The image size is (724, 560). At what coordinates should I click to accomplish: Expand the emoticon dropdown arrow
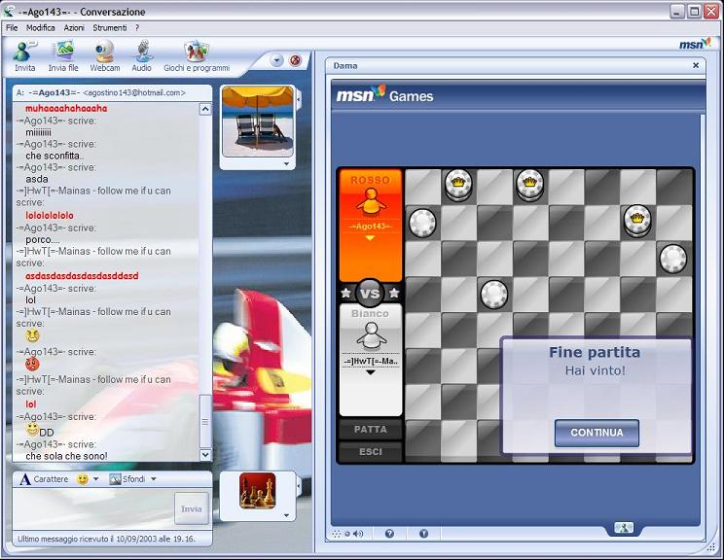(x=96, y=479)
